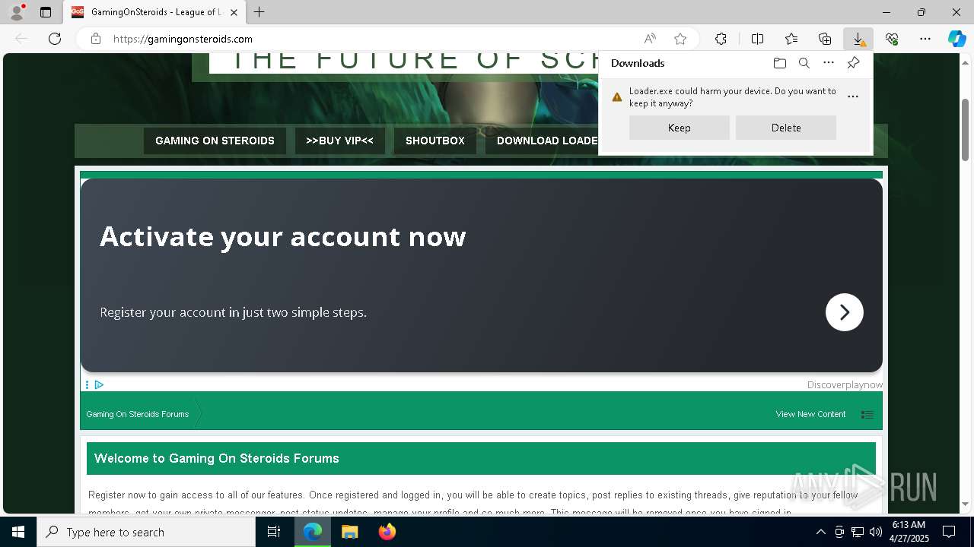Switch to Microsoft Edge on taskbar
The width and height of the screenshot is (974, 547).
[x=313, y=532]
